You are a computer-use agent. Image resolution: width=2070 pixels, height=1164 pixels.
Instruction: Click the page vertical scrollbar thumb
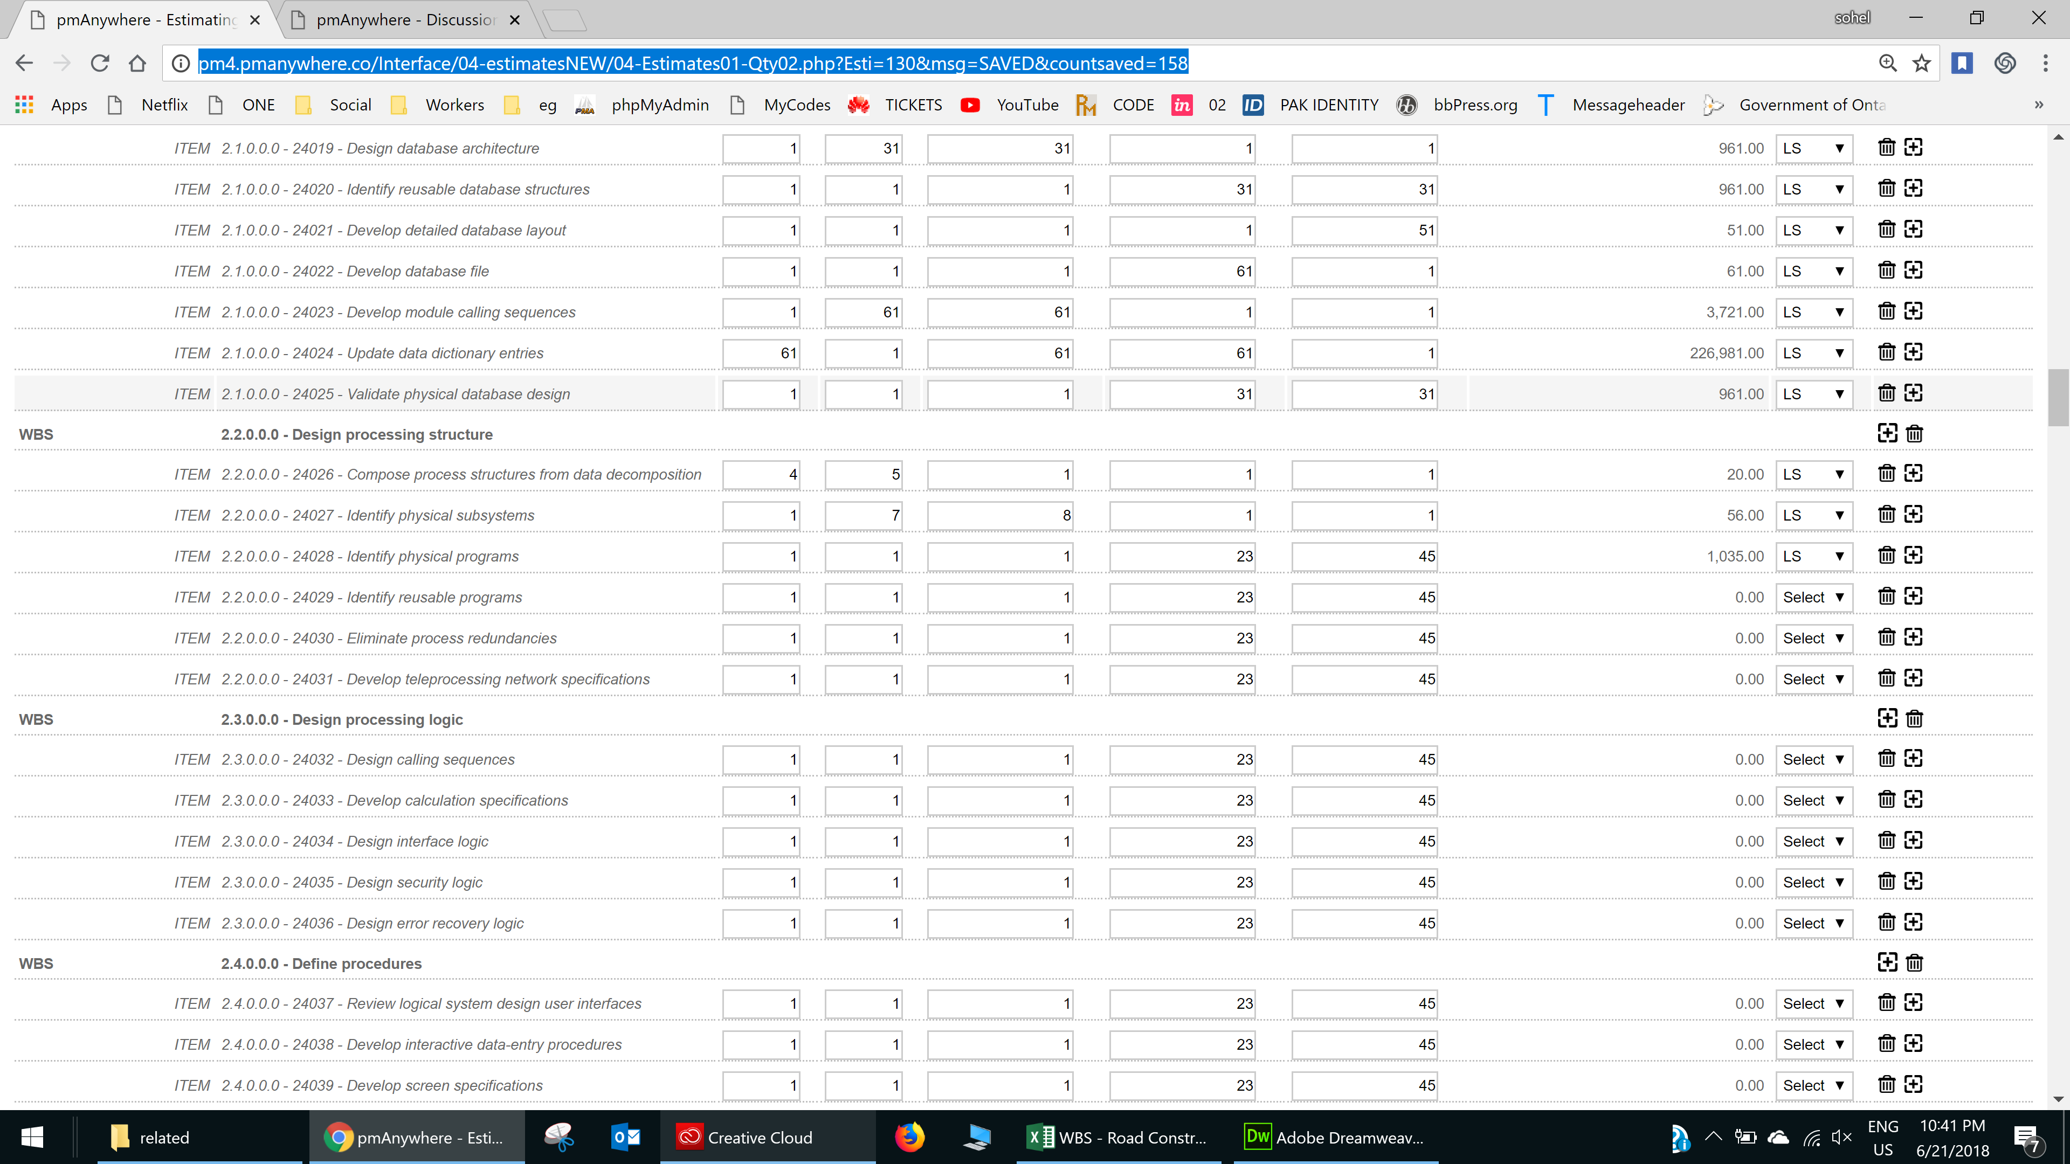coord(2058,398)
